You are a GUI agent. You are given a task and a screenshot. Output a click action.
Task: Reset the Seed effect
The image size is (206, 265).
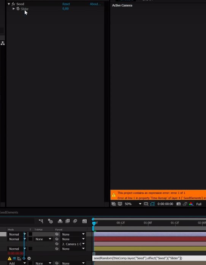[x=66, y=4]
